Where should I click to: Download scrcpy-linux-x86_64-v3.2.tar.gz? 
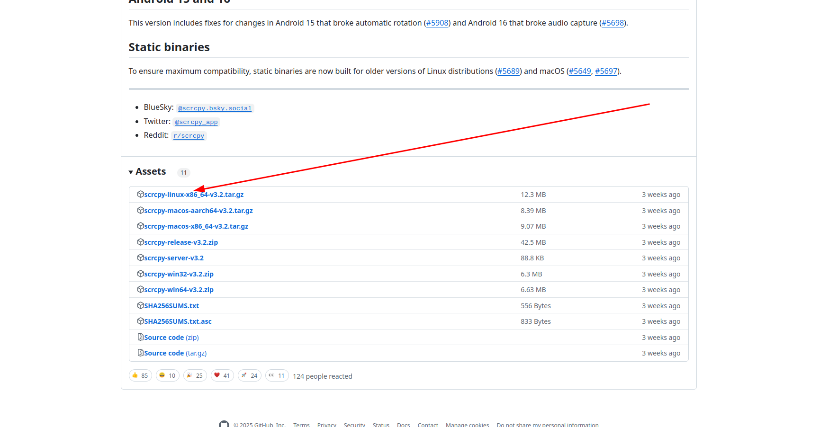point(194,195)
